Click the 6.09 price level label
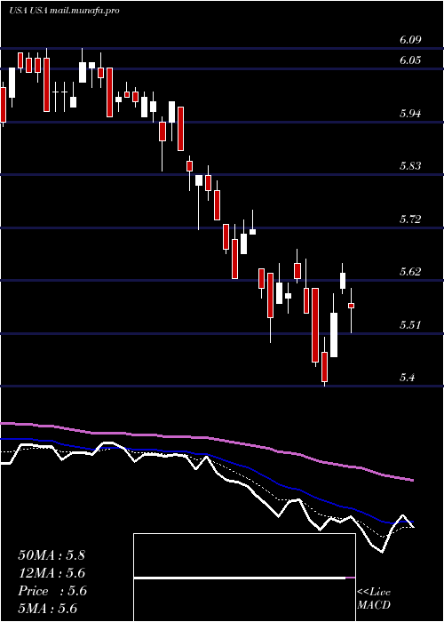This screenshot has width=444, height=622. point(410,40)
